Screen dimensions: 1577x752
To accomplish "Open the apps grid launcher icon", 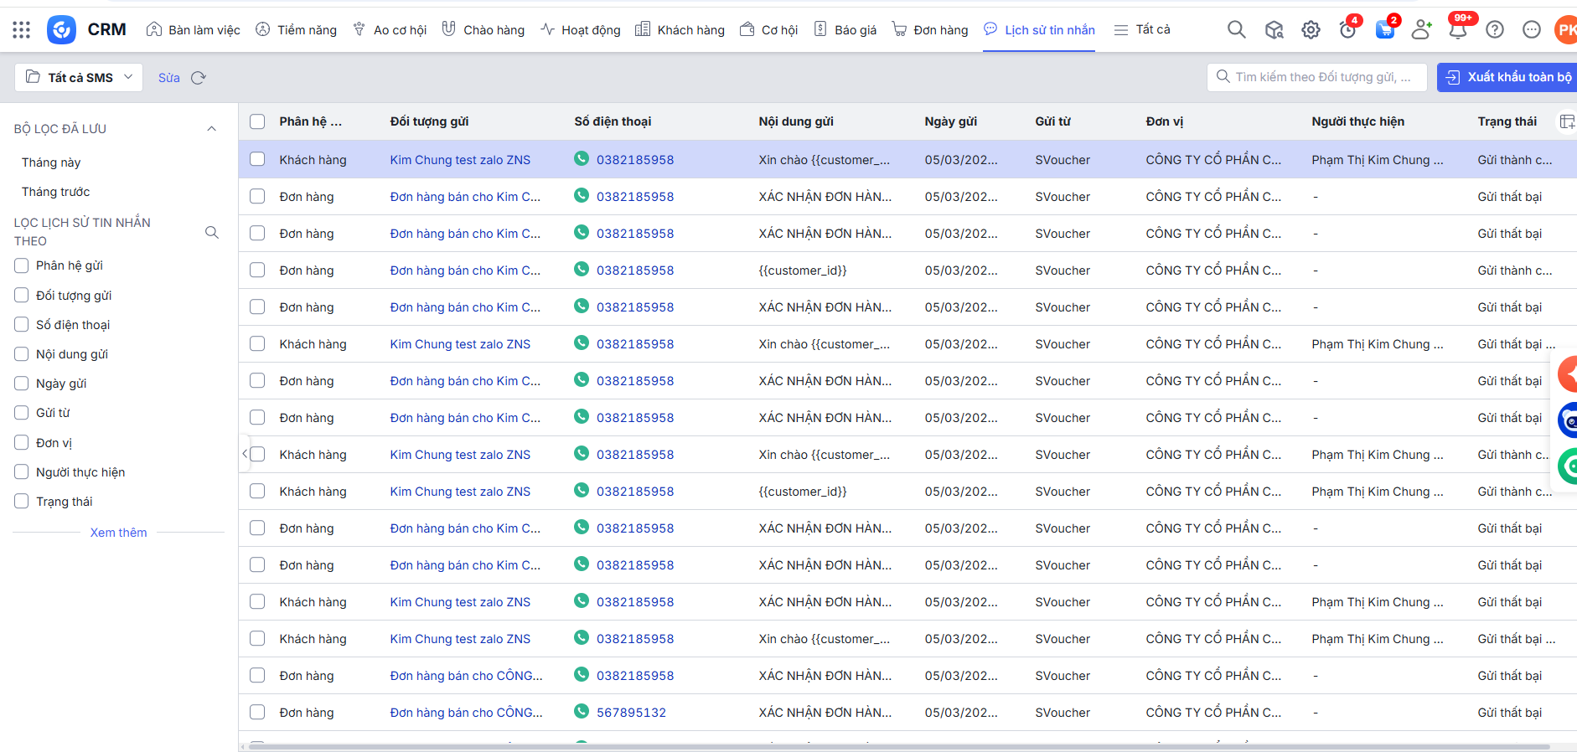I will click(22, 30).
